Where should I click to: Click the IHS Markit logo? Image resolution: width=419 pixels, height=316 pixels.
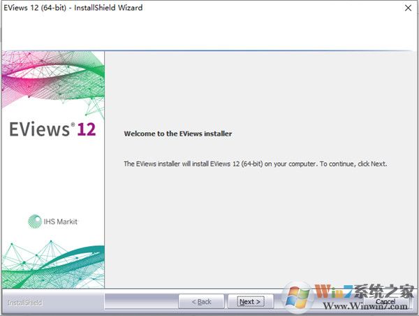(x=52, y=222)
